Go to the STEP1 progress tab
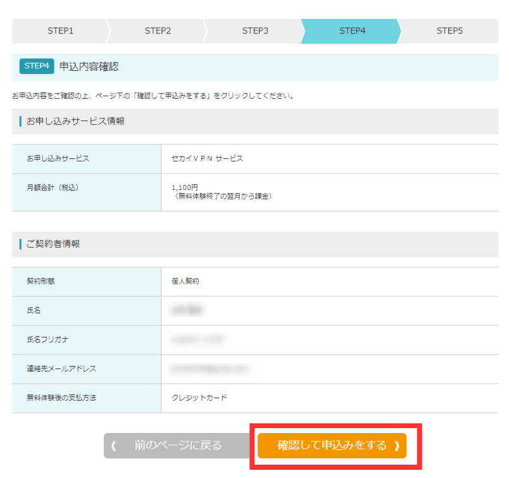This screenshot has width=509, height=478. point(60,31)
